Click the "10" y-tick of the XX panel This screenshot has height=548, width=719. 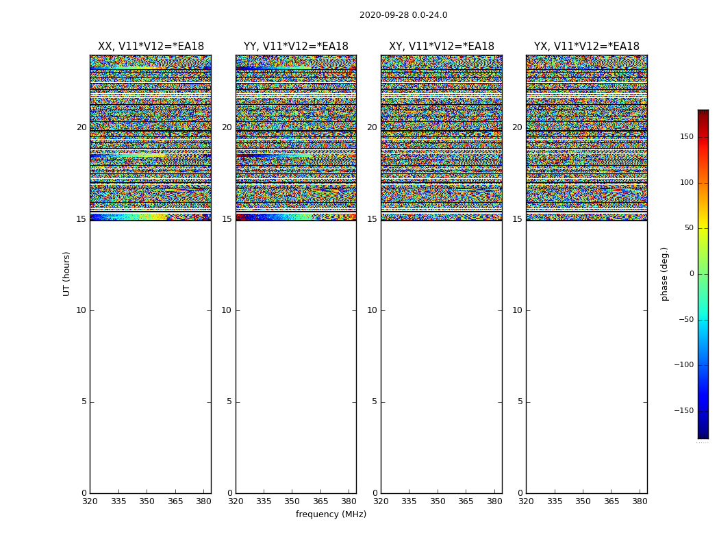point(81,310)
